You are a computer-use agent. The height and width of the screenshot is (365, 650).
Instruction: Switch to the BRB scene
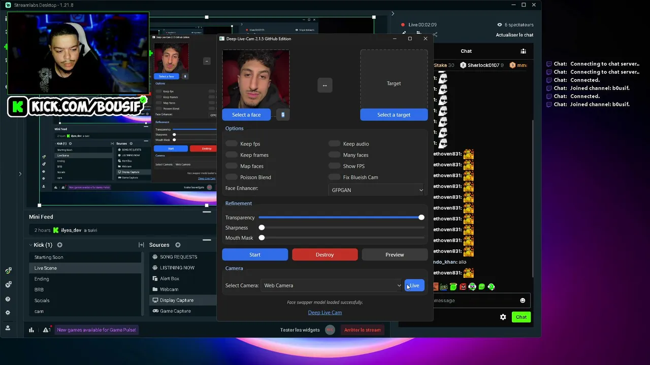(85, 289)
